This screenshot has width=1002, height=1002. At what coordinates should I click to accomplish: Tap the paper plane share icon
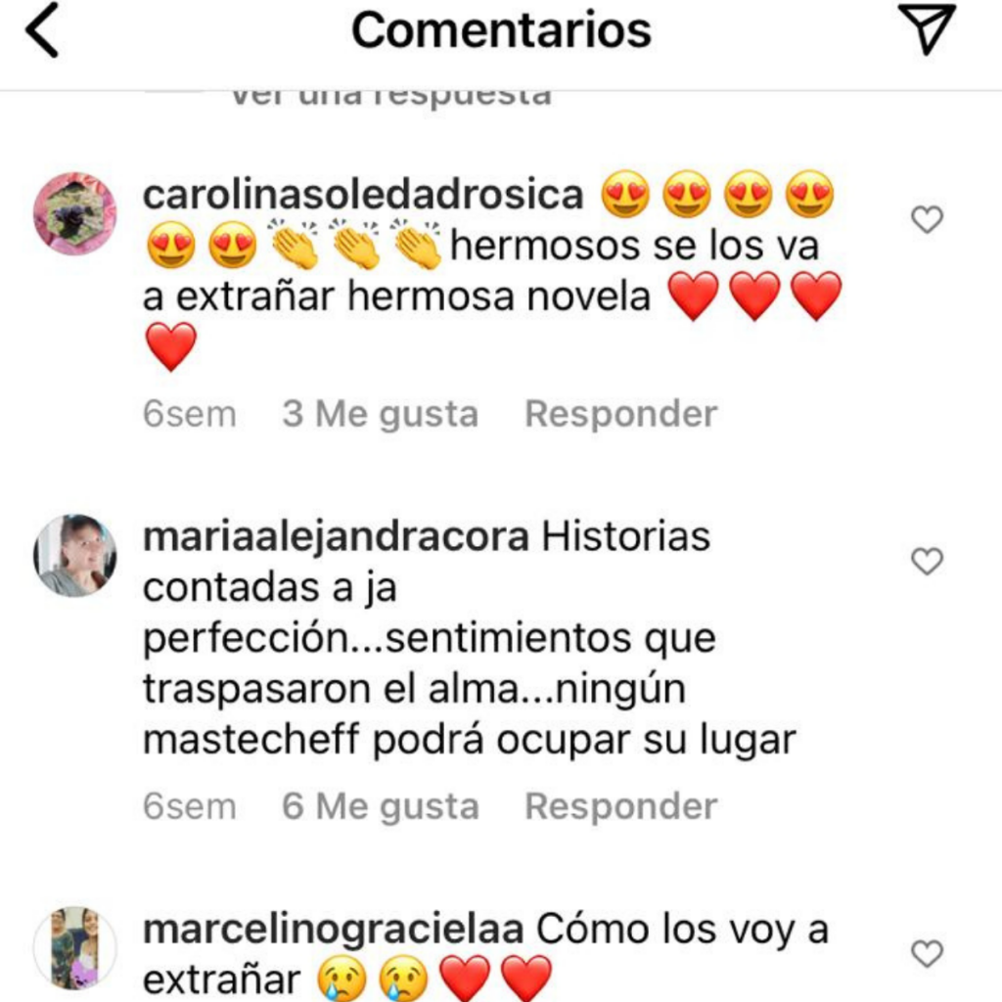click(x=927, y=28)
